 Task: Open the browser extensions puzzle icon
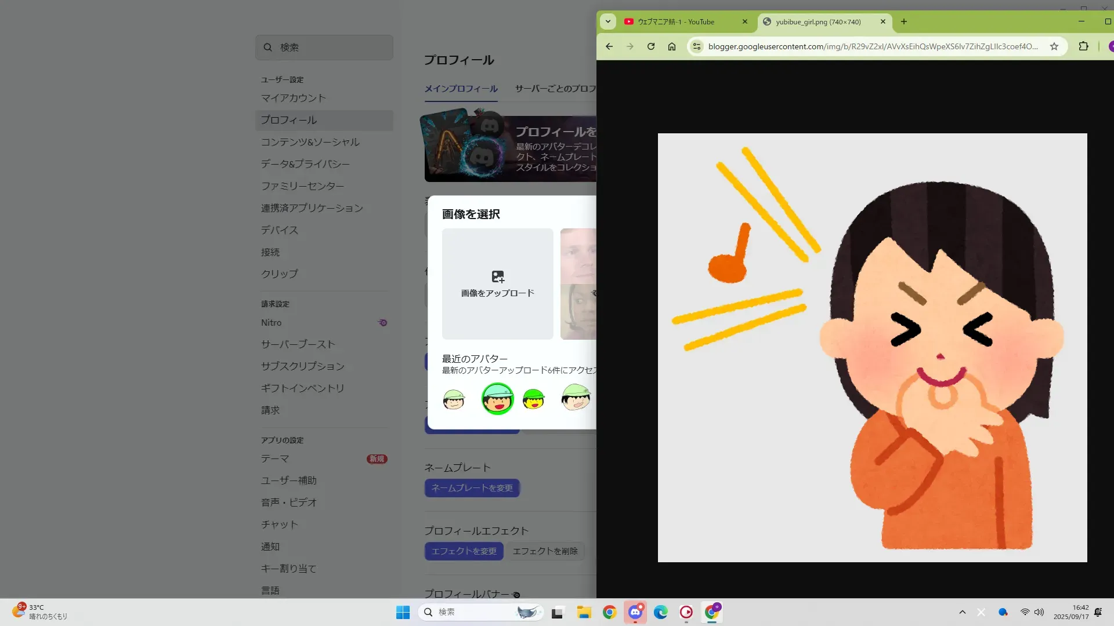tap(1083, 46)
